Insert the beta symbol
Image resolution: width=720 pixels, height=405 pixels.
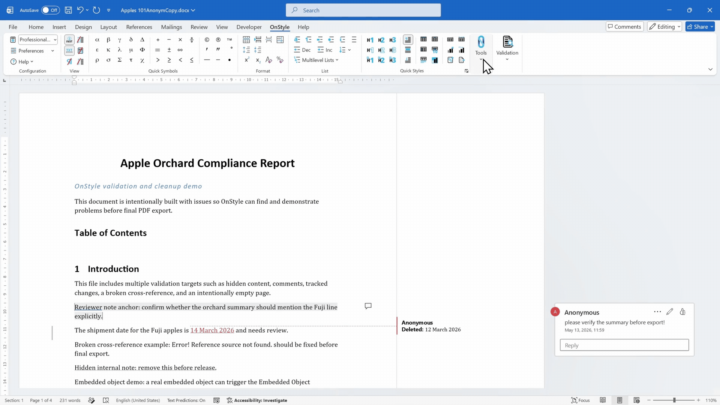point(108,40)
